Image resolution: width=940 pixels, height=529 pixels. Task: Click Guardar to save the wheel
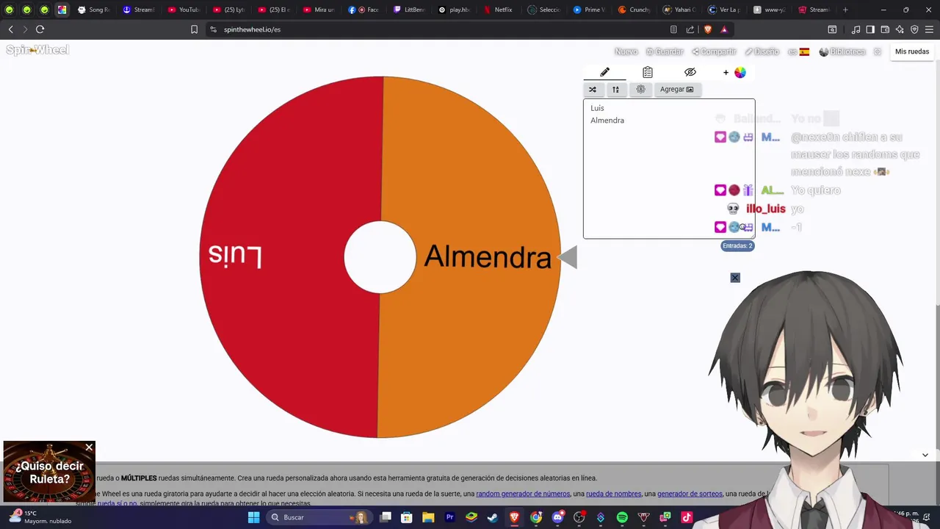665,51
